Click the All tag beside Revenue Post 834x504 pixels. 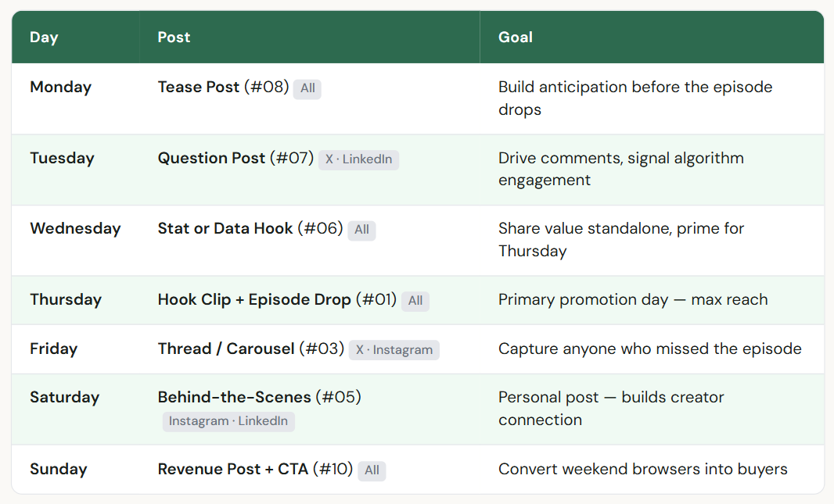tap(372, 470)
